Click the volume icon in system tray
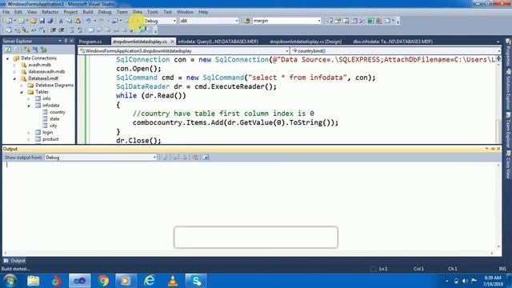This screenshot has height=288, width=512. pyautogui.click(x=465, y=281)
